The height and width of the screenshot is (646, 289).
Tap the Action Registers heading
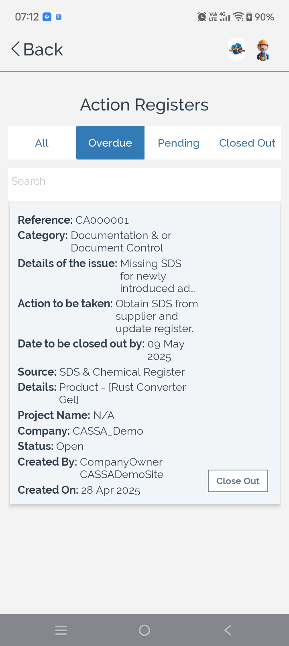pyautogui.click(x=144, y=105)
